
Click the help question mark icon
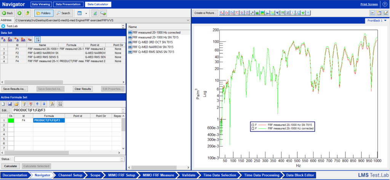(385, 4)
